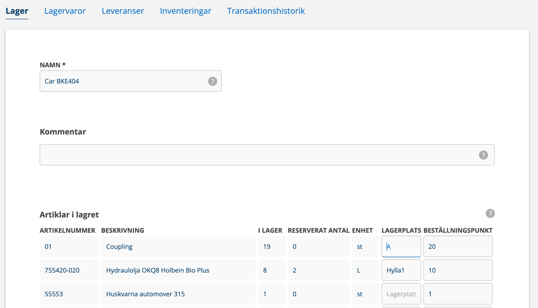Focus the Kommentar text field
This screenshot has height=308, width=538.
click(x=257, y=155)
